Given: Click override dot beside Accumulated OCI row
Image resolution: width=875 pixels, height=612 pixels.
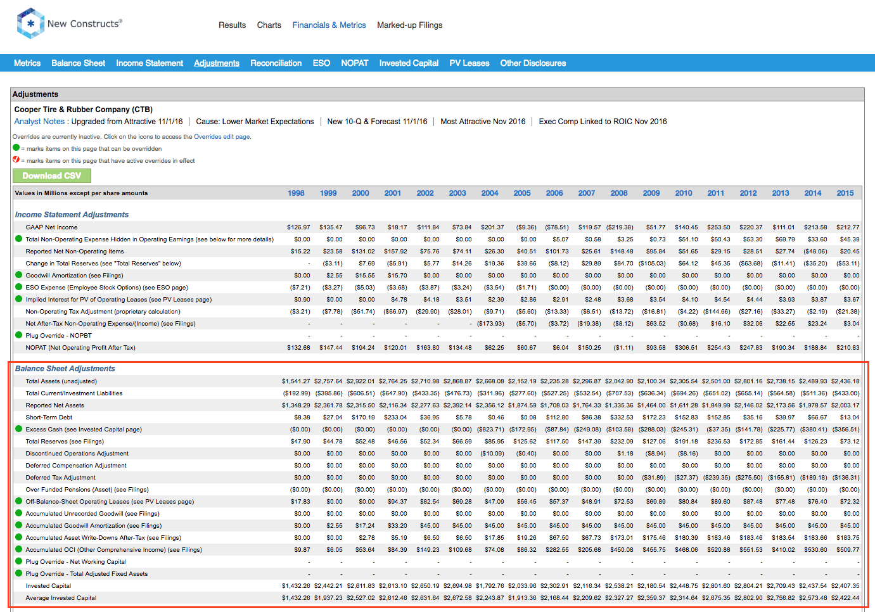Looking at the screenshot, I should tap(18, 549).
